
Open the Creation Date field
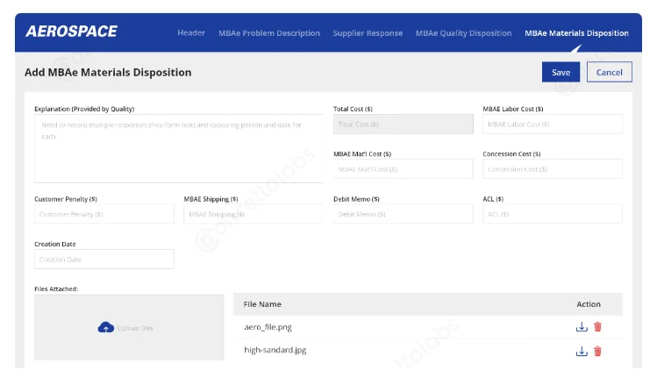(x=104, y=260)
